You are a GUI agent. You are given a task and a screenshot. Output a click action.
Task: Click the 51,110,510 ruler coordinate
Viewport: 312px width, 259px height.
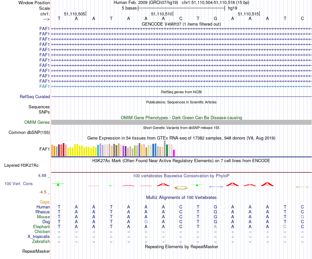click(162, 14)
